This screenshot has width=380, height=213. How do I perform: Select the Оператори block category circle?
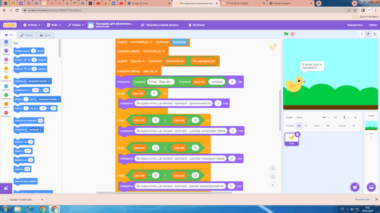point(6,95)
